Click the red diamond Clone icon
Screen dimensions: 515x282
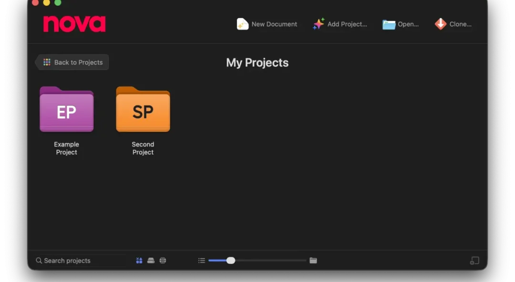441,24
